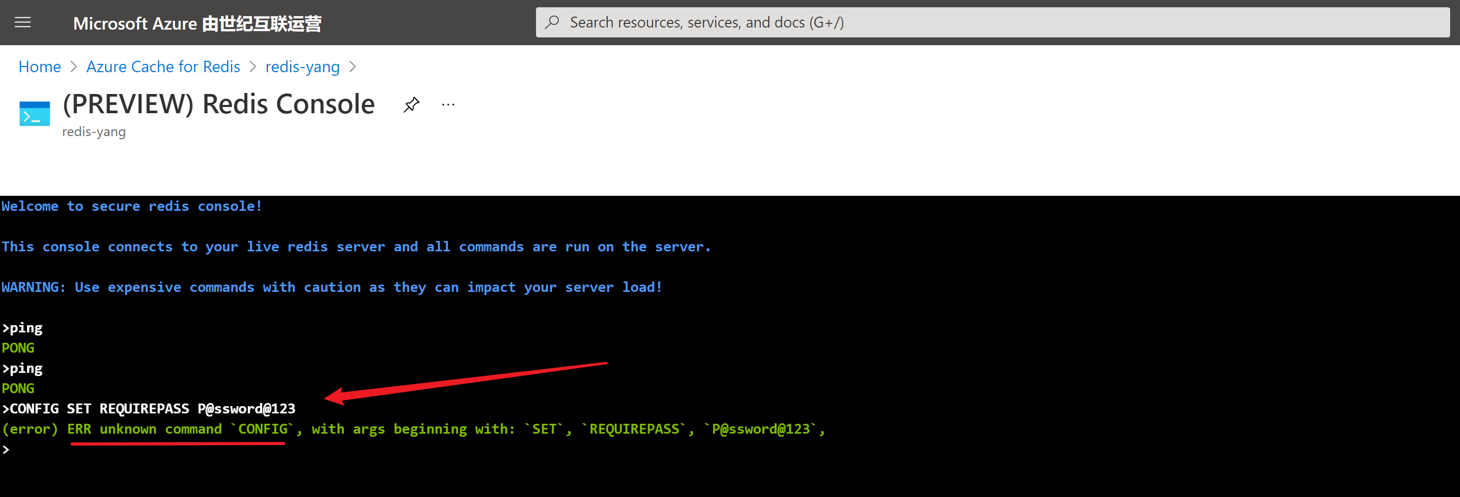Open the portal hamburger menu
1460x497 pixels.
pyautogui.click(x=23, y=23)
